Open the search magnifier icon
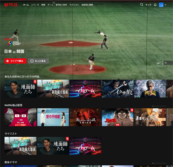The width and height of the screenshot is (173, 167). tap(141, 5)
